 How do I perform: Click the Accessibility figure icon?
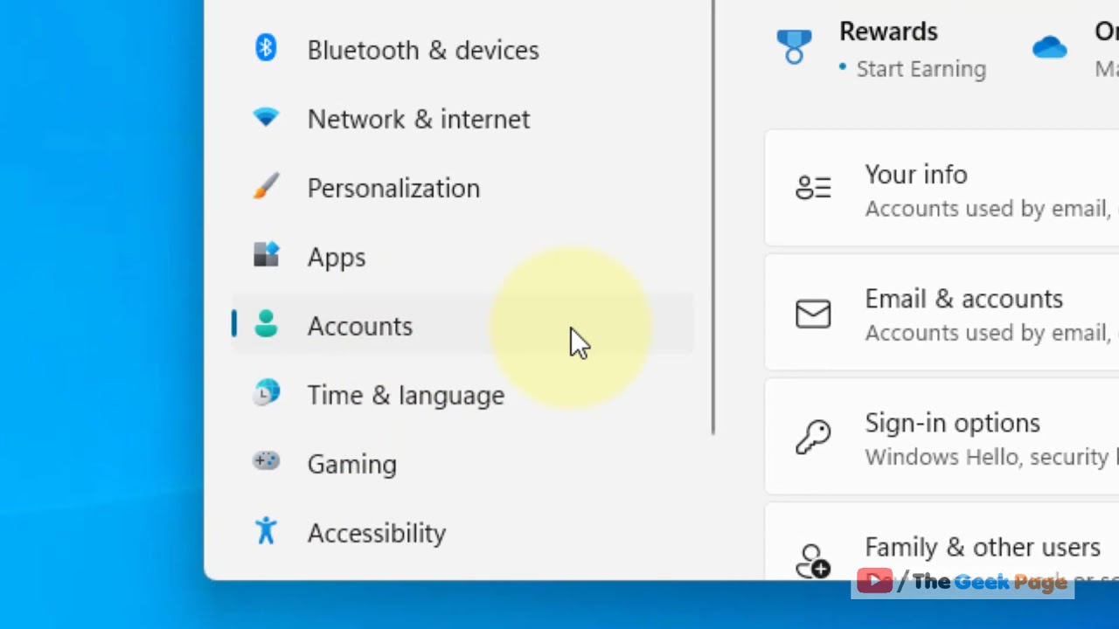pyautogui.click(x=266, y=530)
